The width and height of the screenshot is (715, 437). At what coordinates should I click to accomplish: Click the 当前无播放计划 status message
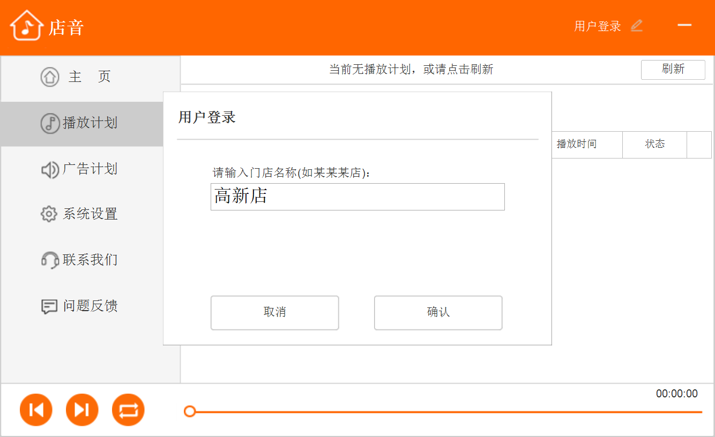click(x=411, y=70)
